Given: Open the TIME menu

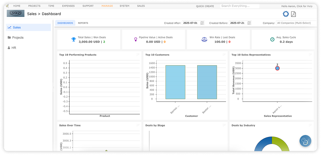Looking at the screenshot, I should pyautogui.click(x=51, y=6).
